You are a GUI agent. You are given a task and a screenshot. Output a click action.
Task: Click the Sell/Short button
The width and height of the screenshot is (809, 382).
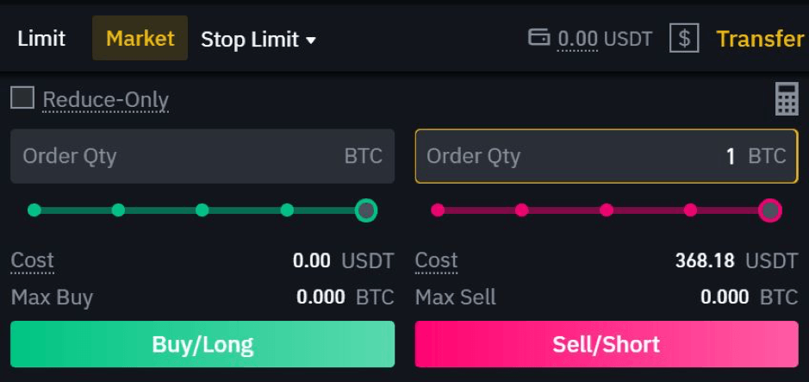click(607, 344)
